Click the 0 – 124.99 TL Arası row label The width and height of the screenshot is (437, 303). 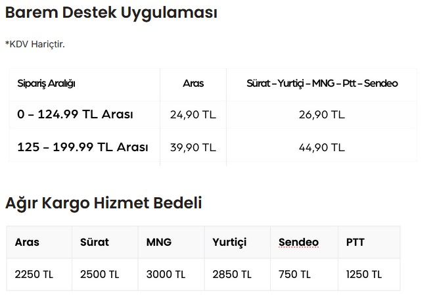tap(76, 114)
